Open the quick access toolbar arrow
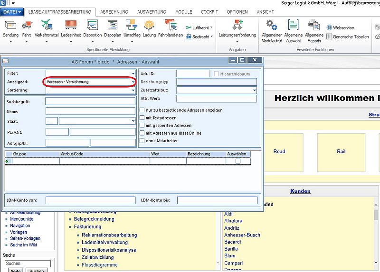The height and width of the screenshot is (272, 380). [13, 3]
